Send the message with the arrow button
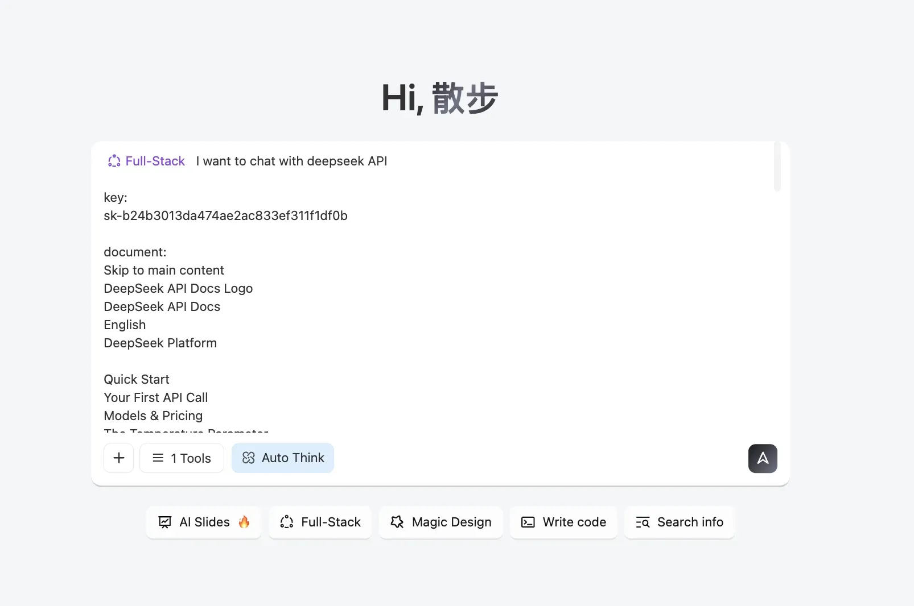This screenshot has width=914, height=606. pos(763,458)
